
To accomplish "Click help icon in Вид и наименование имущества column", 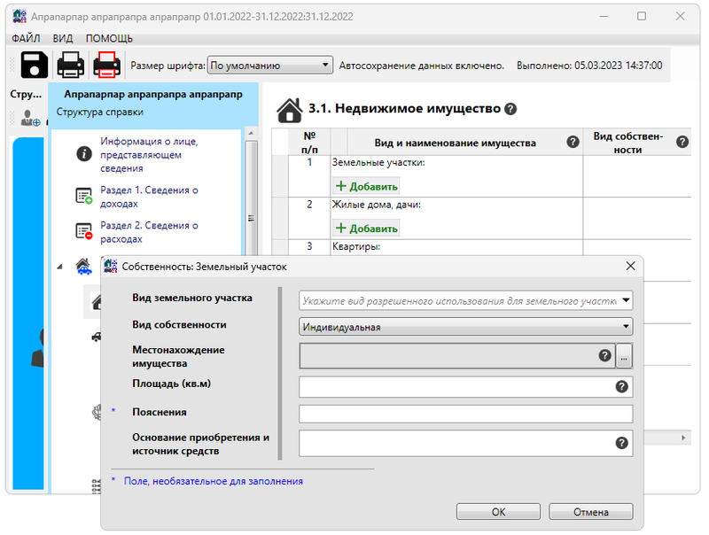I will click(x=573, y=142).
